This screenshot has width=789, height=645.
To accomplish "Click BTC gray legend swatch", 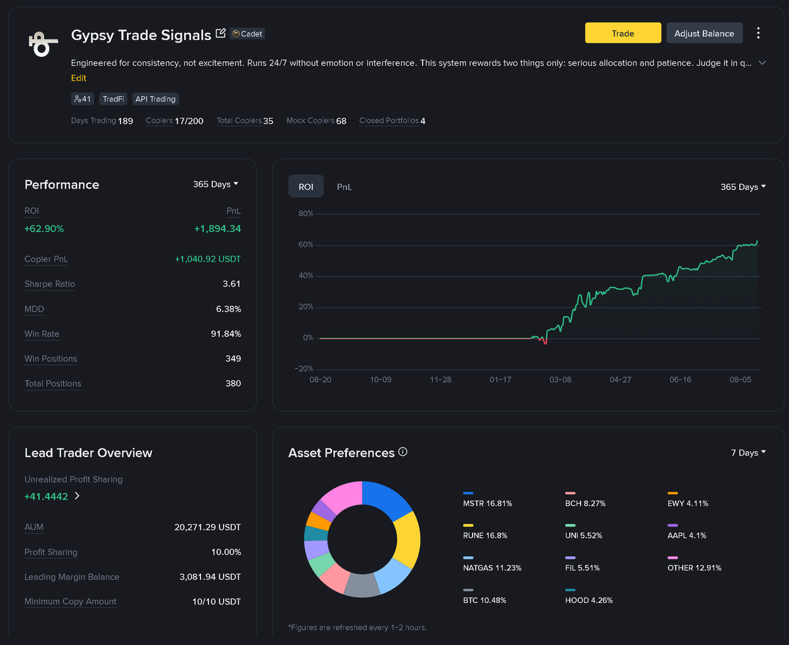I will (x=468, y=590).
